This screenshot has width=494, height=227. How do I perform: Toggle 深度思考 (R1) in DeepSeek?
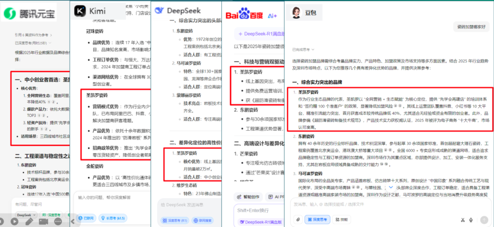pos(175,221)
